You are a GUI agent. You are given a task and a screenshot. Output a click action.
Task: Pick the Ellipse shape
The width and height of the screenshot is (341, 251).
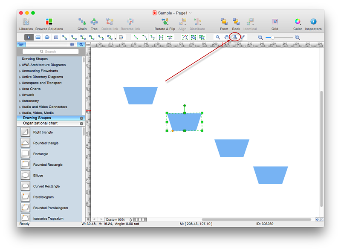click(26, 175)
